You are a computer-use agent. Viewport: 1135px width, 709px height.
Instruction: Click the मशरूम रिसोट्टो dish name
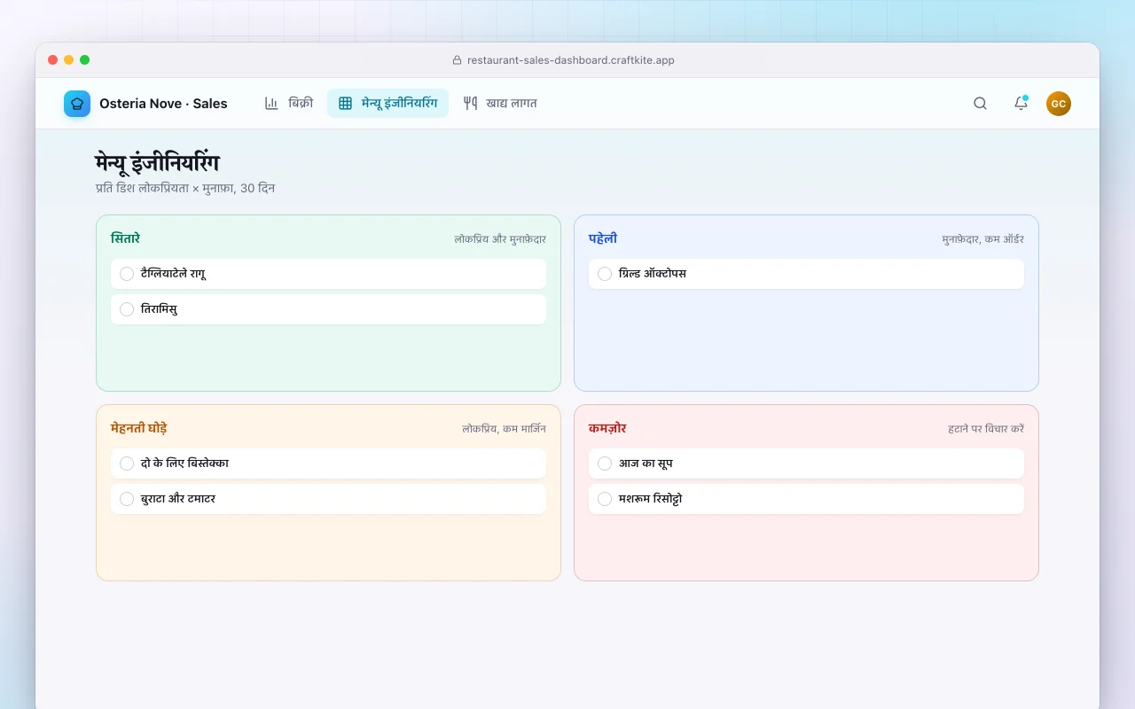coord(651,499)
